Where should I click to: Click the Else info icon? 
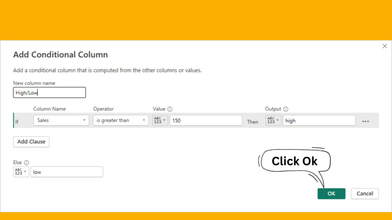click(x=26, y=163)
